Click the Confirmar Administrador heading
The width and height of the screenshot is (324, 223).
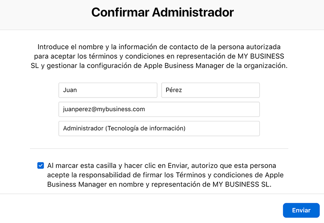162,12
